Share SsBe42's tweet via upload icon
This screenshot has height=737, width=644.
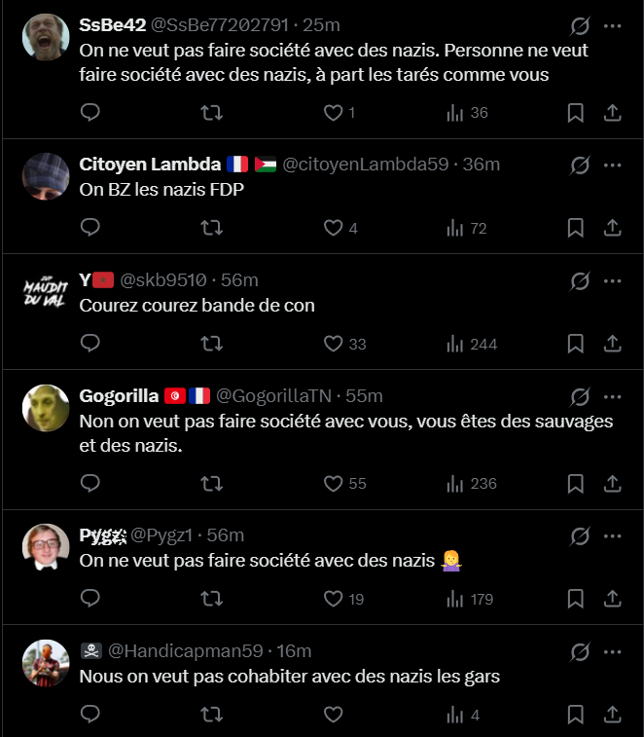click(x=612, y=113)
